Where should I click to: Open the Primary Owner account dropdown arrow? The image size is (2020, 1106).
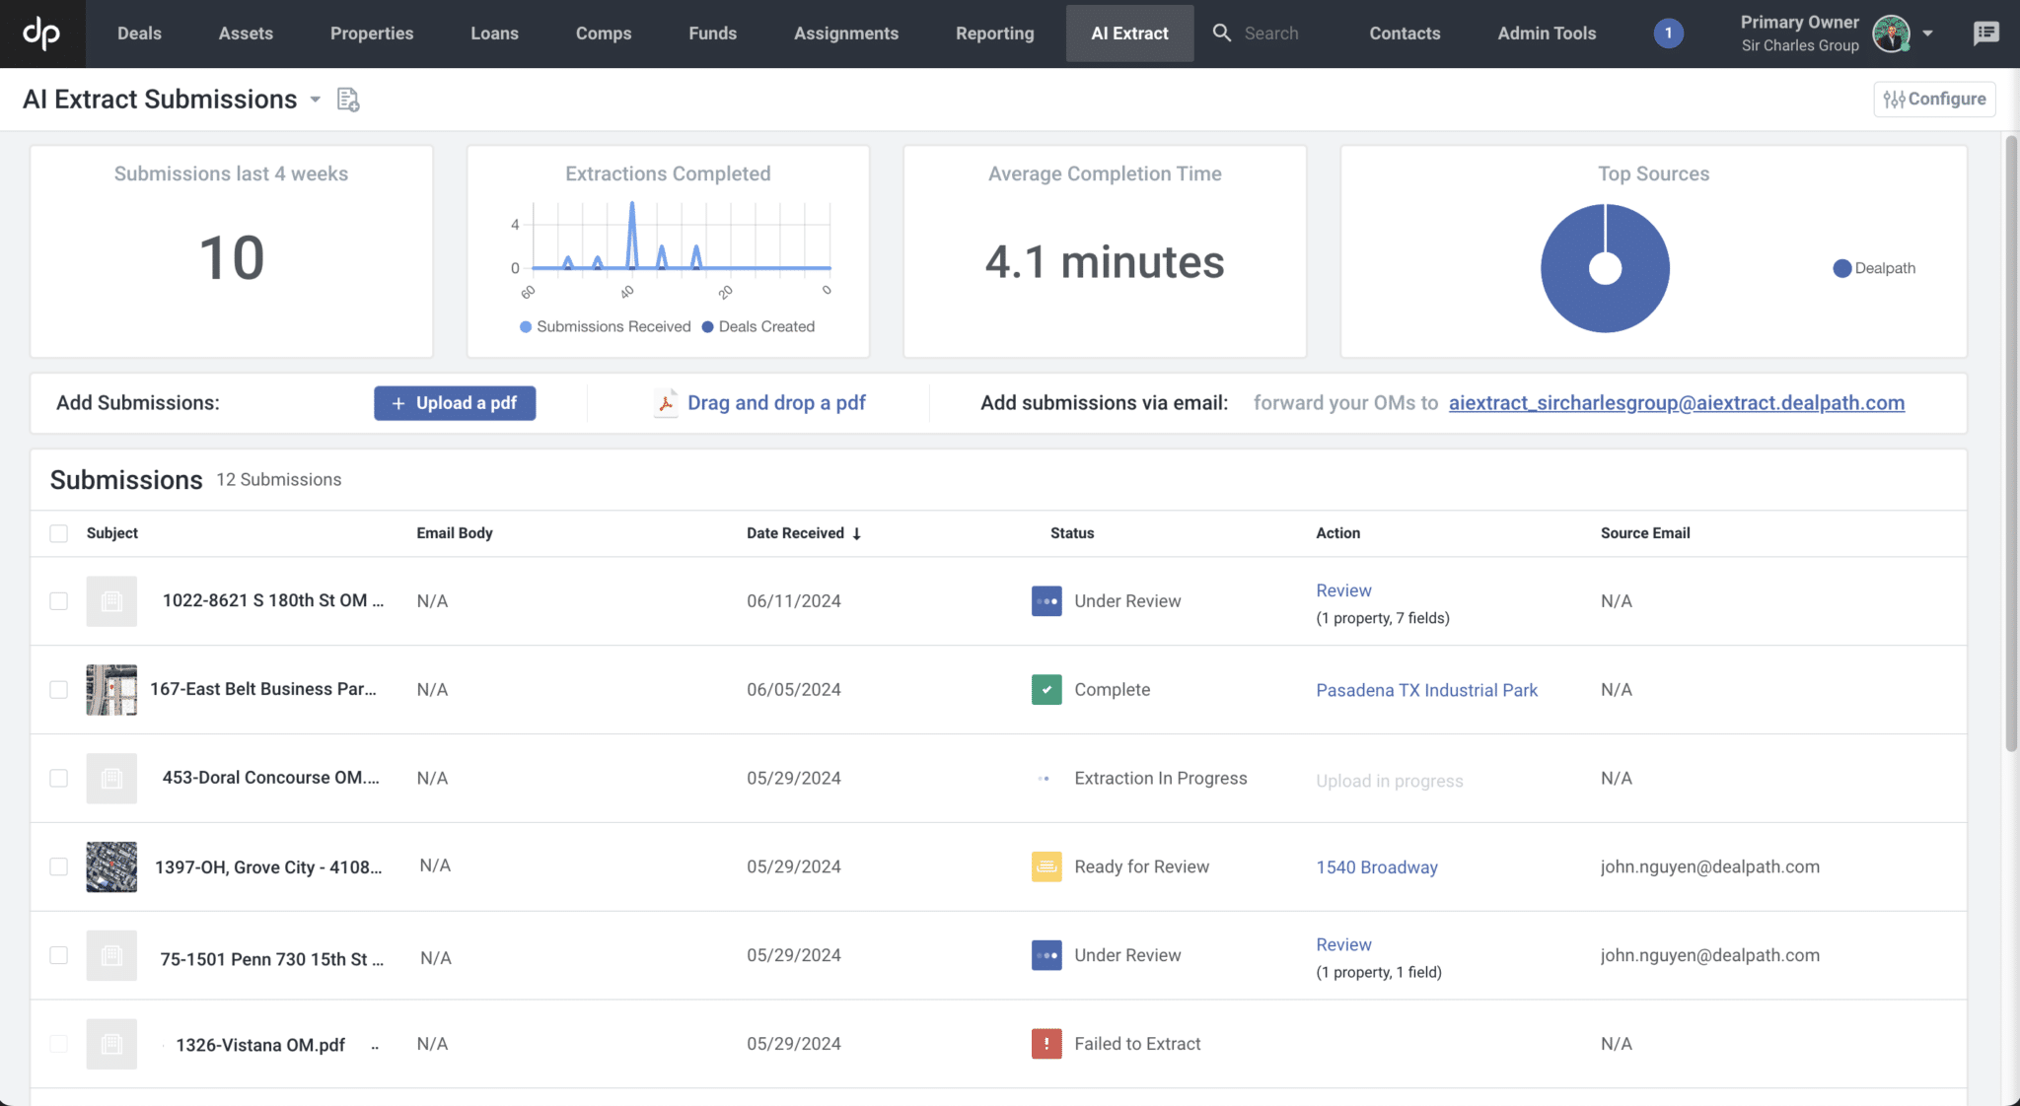1927,34
